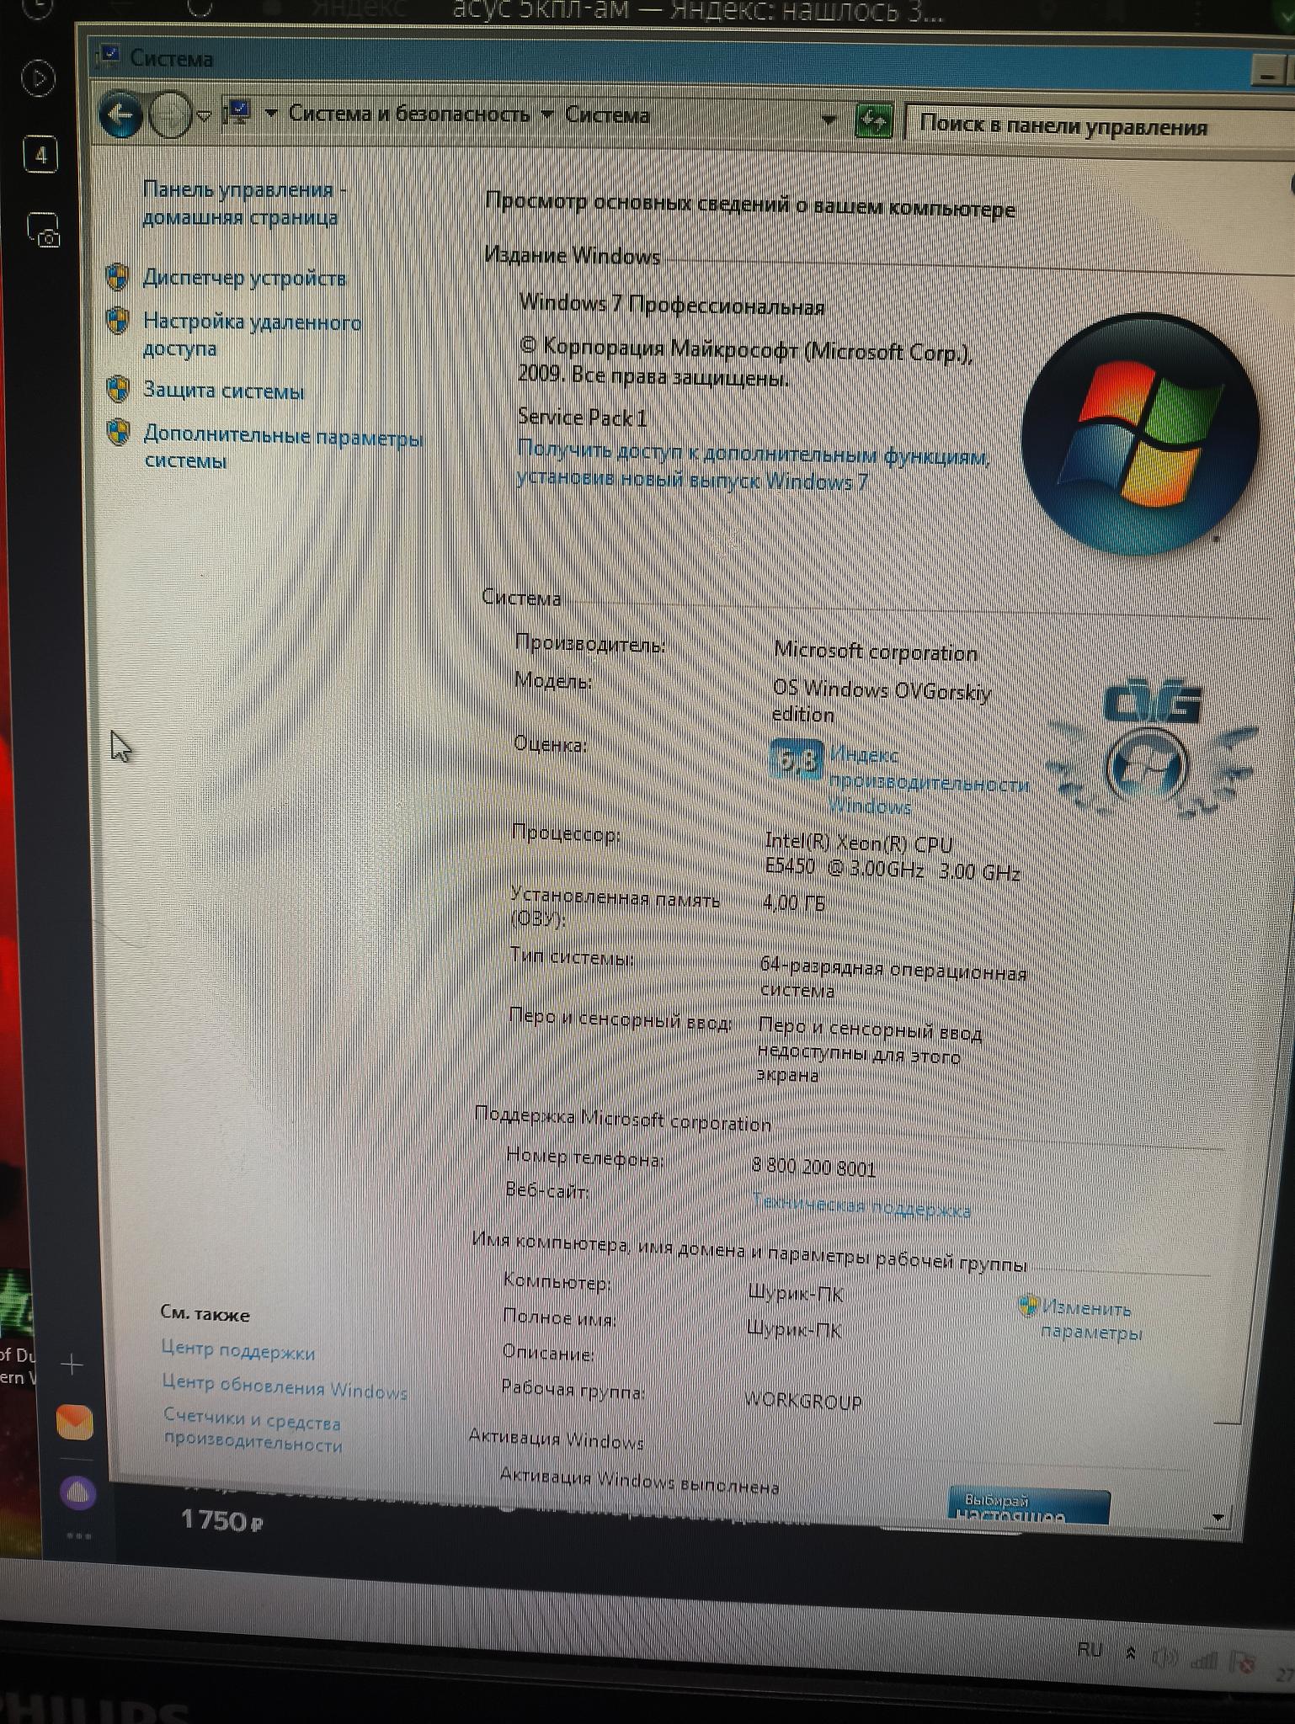Open Система и безопасность breadcrumb
This screenshot has width=1295, height=1724.
(x=409, y=114)
